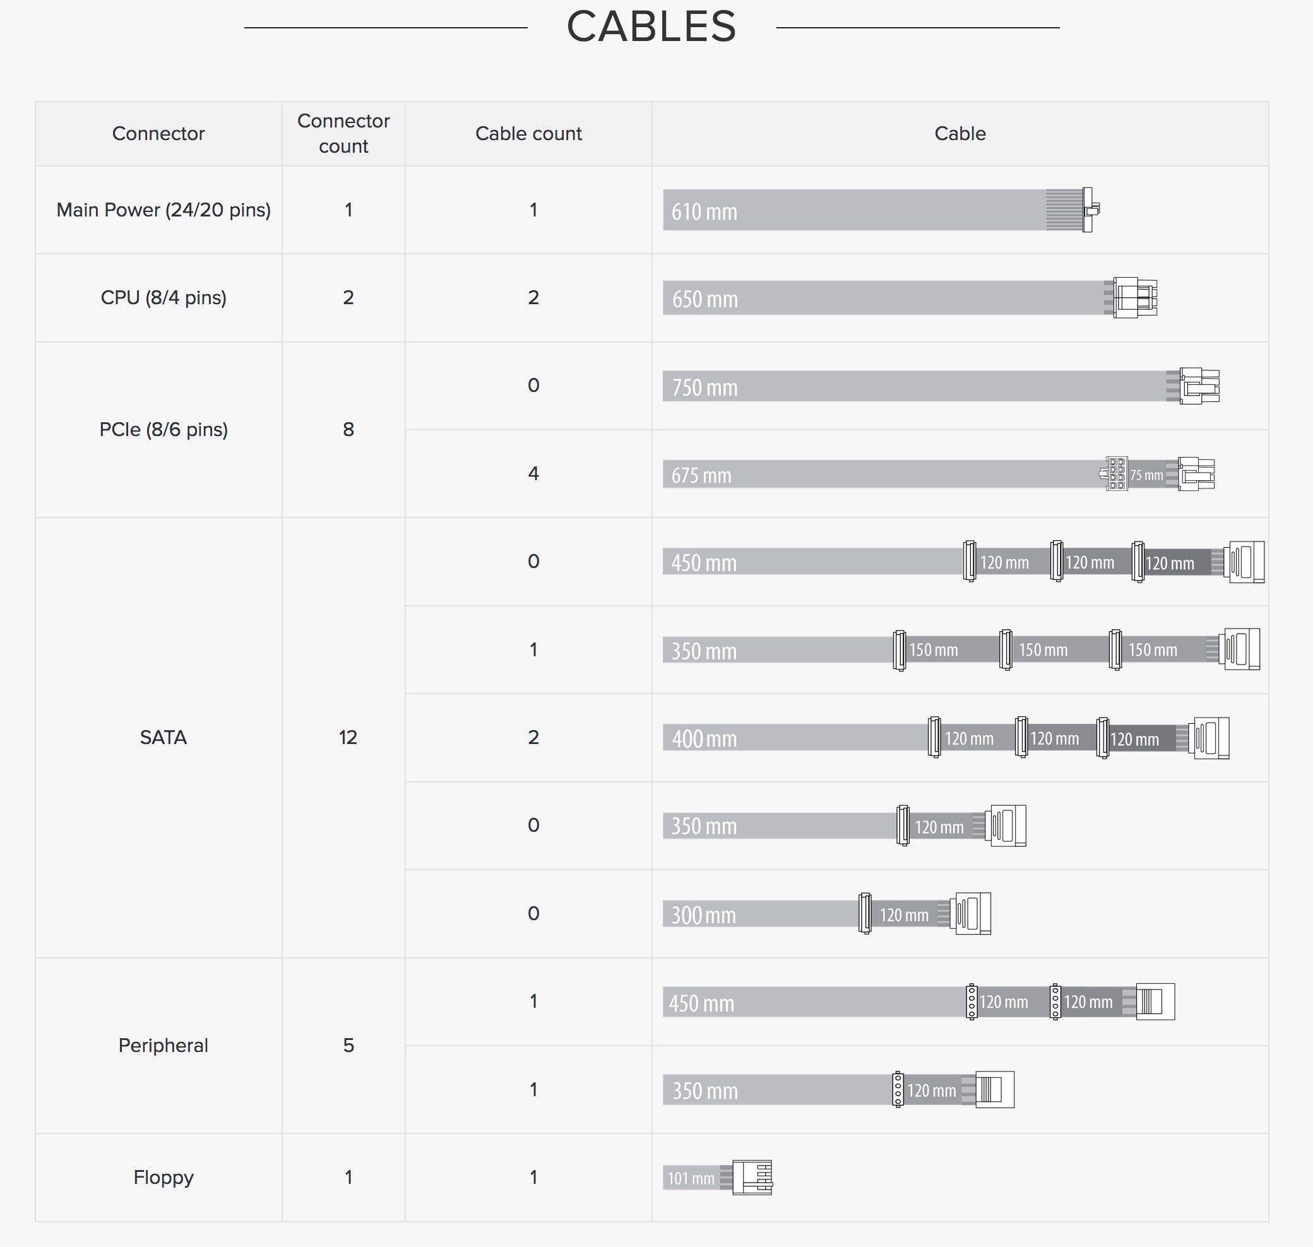
Task: Click the first SATA connector on the 300 mm cable
Action: point(865,914)
